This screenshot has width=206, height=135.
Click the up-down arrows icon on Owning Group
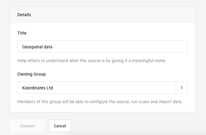click(182, 88)
